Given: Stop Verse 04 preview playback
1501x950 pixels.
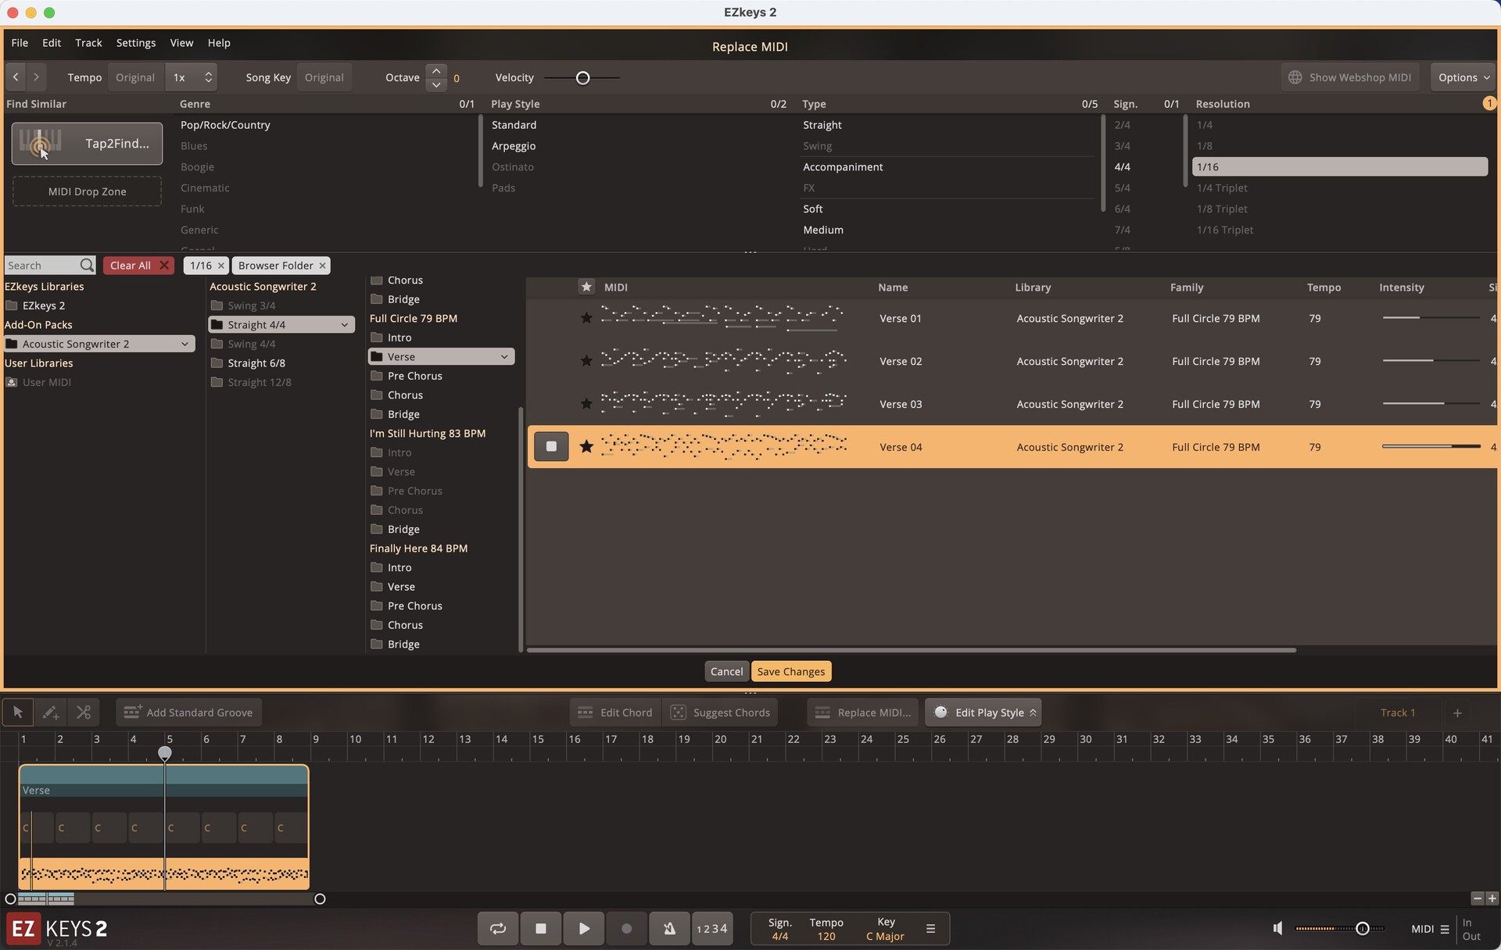Looking at the screenshot, I should click(551, 446).
